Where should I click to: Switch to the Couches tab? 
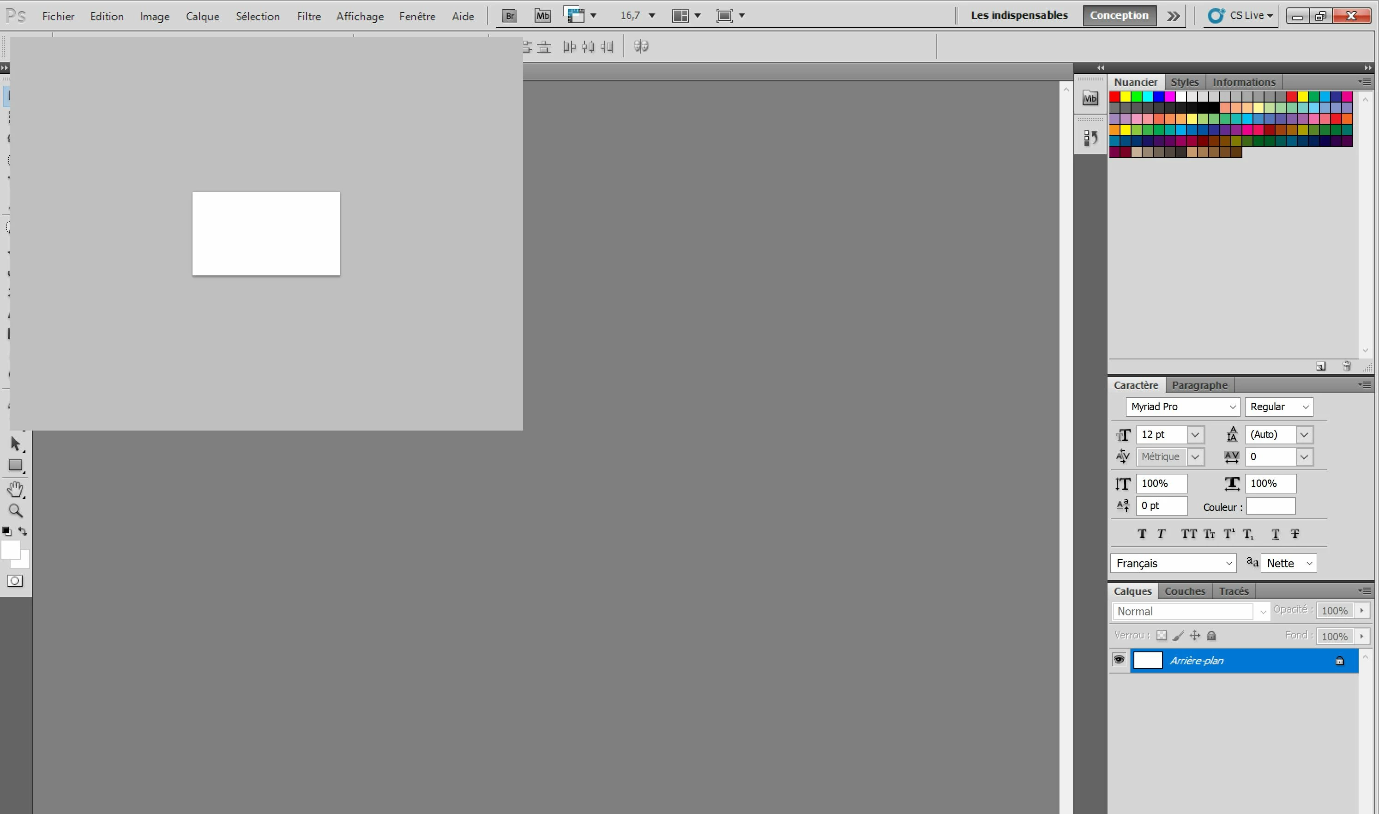click(x=1185, y=591)
